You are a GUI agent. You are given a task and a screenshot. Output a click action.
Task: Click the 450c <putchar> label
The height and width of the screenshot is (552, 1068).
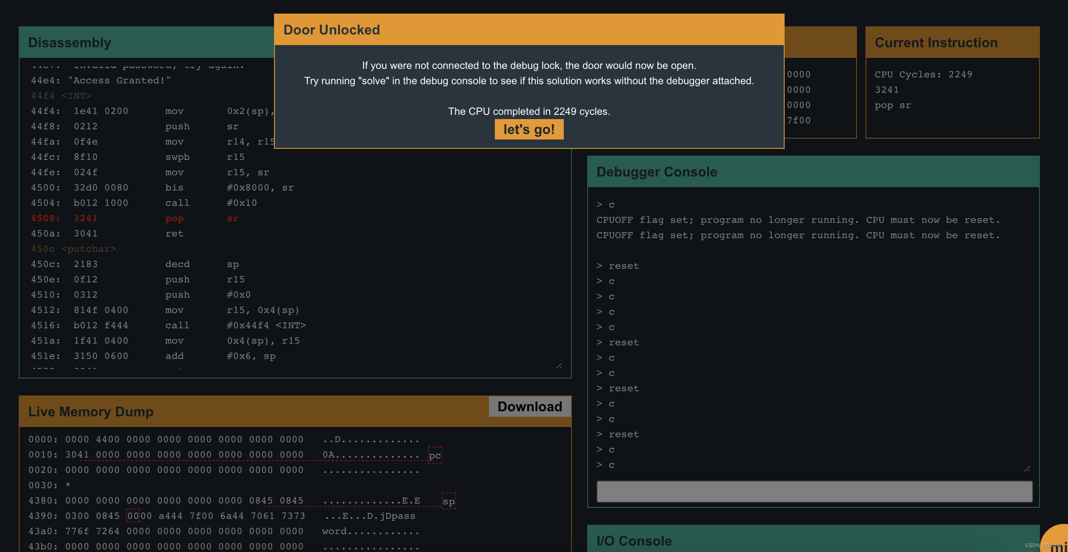[x=73, y=249]
